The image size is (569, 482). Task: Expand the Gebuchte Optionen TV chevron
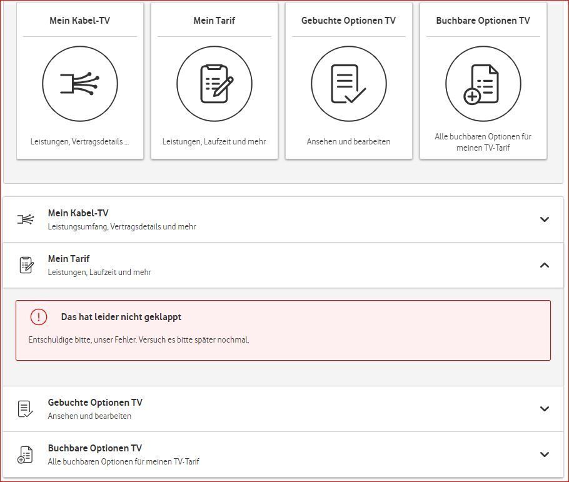tap(545, 409)
